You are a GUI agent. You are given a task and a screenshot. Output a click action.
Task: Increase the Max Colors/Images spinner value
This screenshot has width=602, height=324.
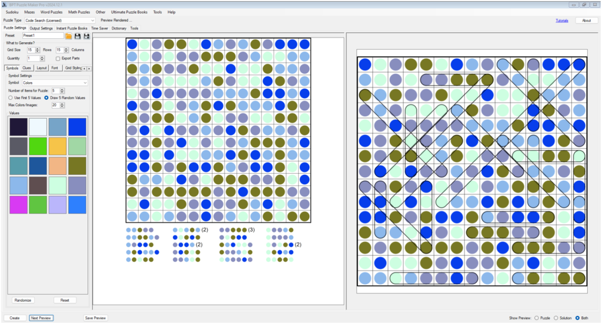point(63,103)
